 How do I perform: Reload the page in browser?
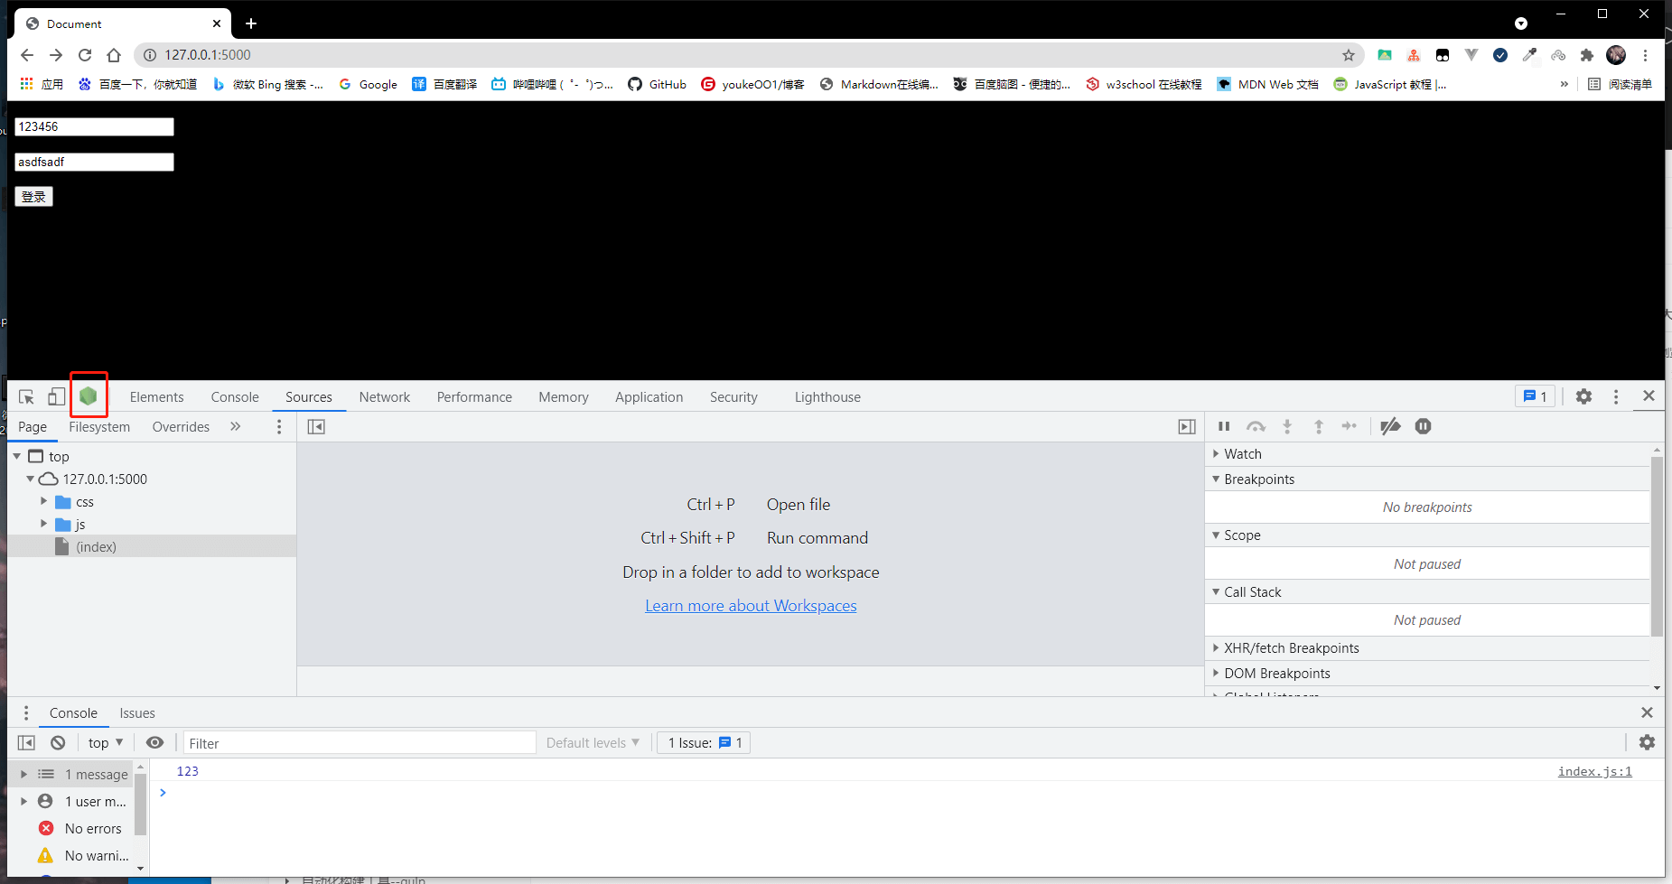point(85,55)
